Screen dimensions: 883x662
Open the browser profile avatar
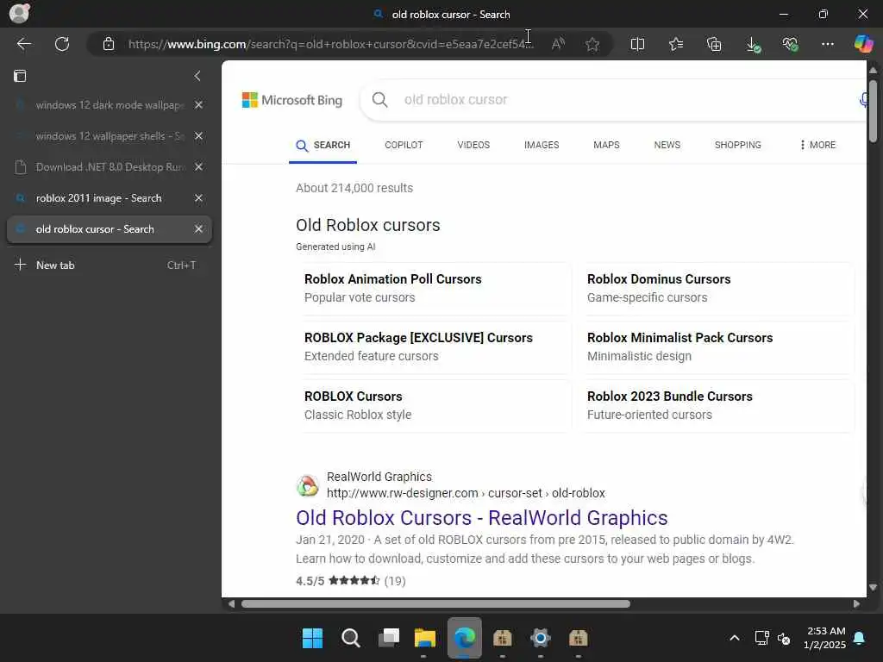[x=20, y=13]
